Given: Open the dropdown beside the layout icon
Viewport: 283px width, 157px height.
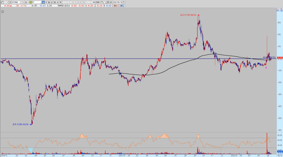Looking at the screenshot, I should point(7,2).
